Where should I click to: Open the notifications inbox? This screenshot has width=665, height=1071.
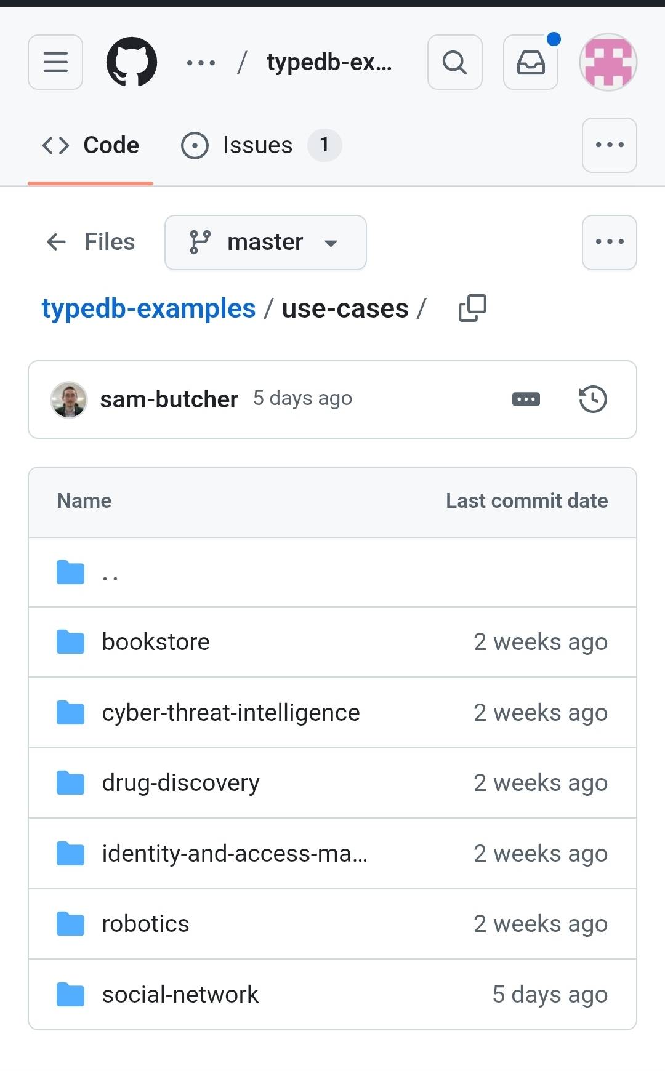[x=531, y=62]
